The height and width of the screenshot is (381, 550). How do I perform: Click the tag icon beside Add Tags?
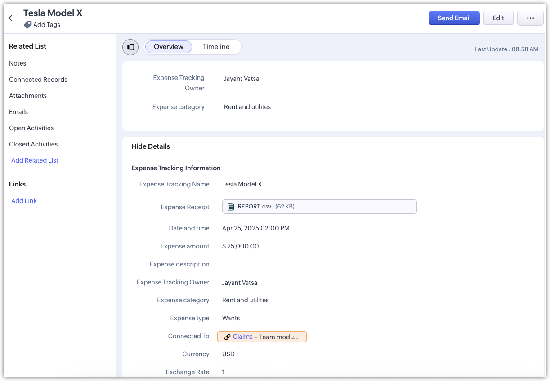click(x=27, y=25)
